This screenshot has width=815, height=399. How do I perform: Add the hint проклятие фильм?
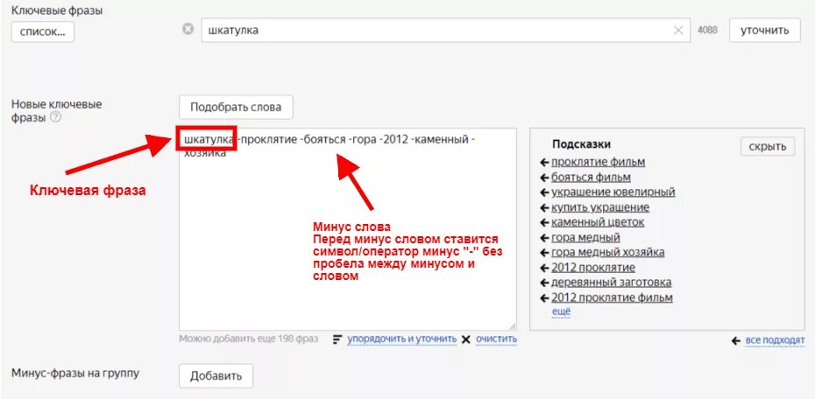[x=598, y=162]
